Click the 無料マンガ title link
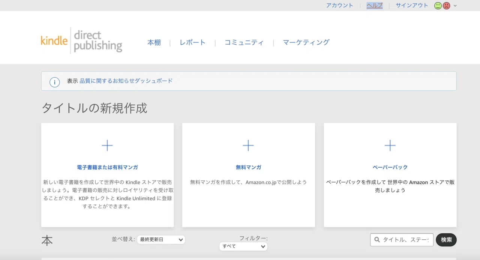Image resolution: width=480 pixels, height=260 pixels. click(248, 167)
